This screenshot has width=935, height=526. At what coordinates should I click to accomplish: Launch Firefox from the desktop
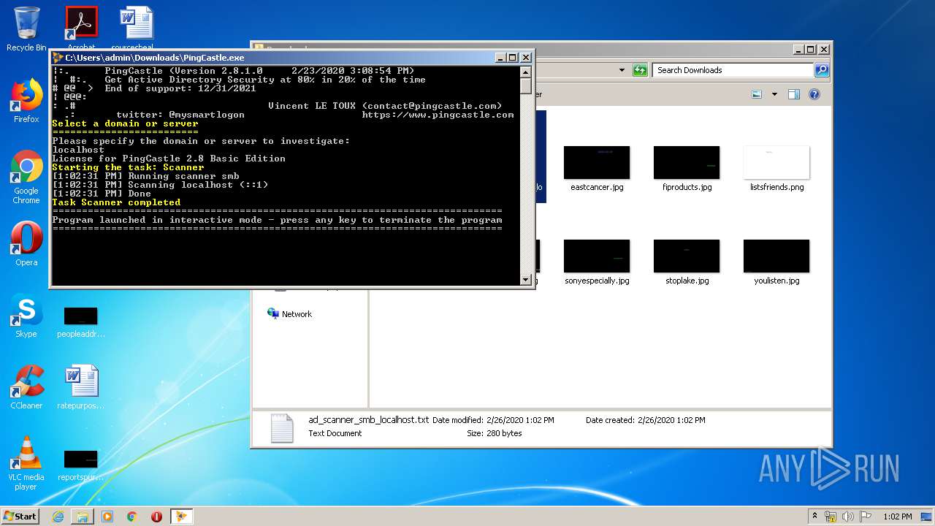point(26,101)
